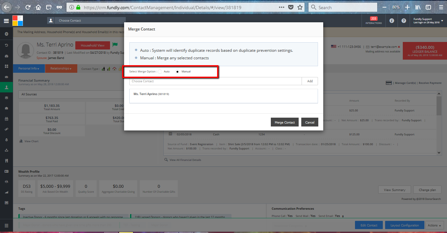The image size is (447, 233).
Task: Bookmark this page with the star icon
Action: [x=300, y=7]
